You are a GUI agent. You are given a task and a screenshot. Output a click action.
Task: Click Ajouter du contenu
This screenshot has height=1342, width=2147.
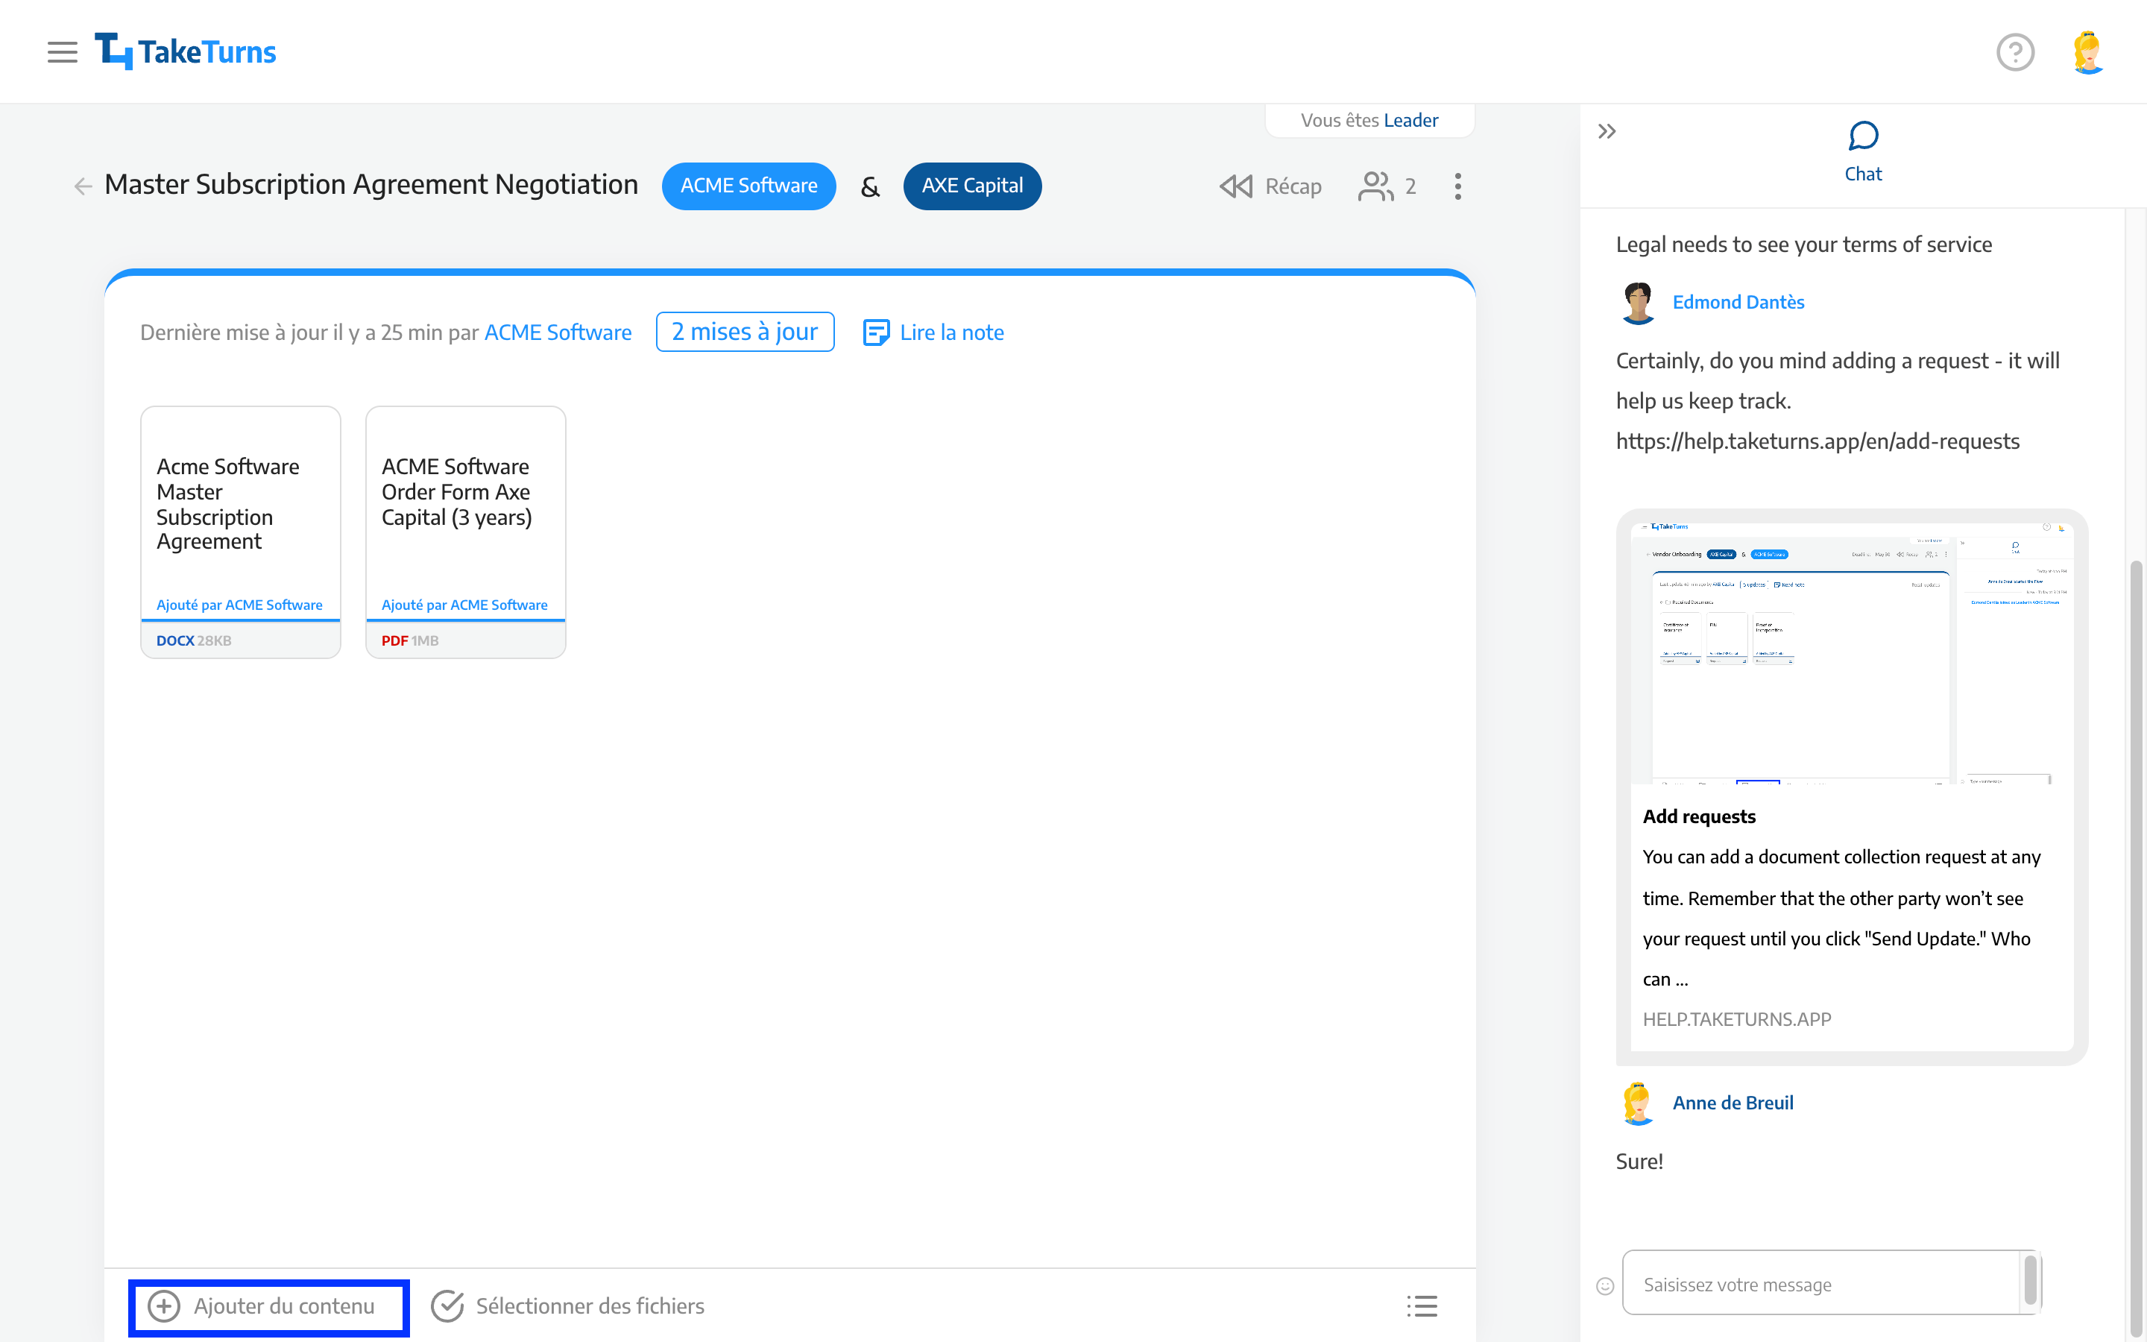269,1306
